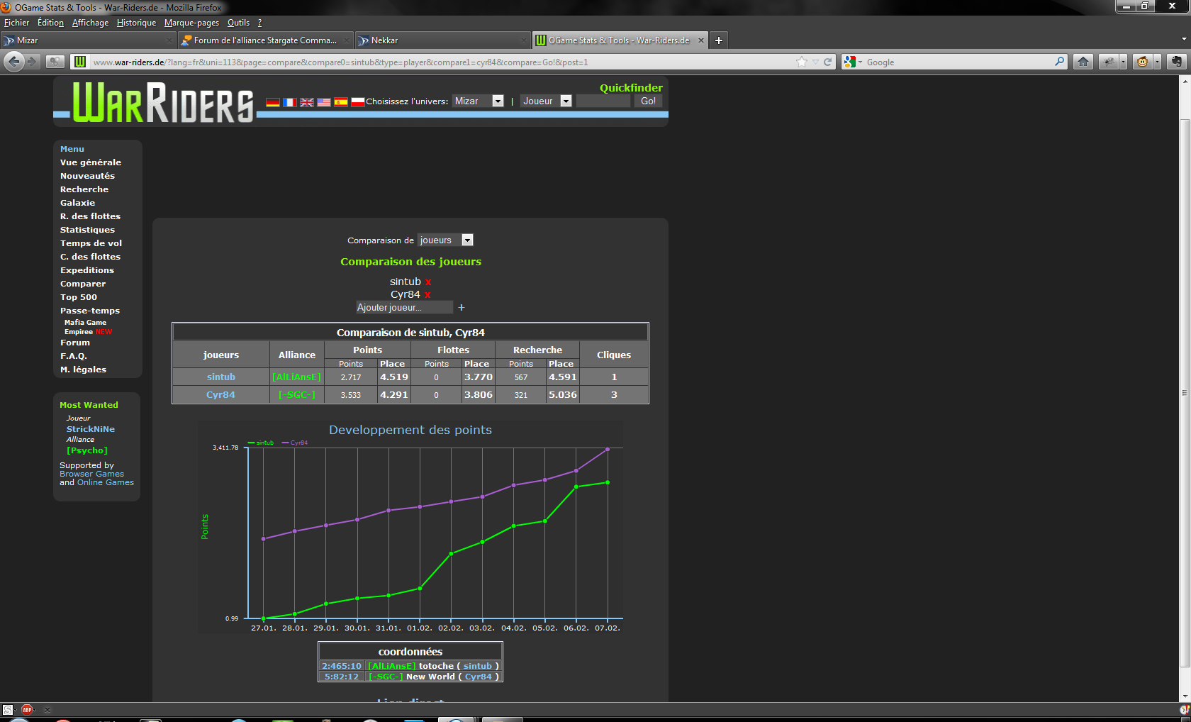This screenshot has height=722, width=1191.
Task: Click the Developpement des points chart title
Action: (x=410, y=430)
